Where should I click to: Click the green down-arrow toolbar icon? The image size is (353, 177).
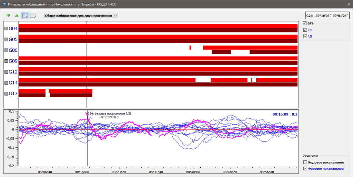8,16
